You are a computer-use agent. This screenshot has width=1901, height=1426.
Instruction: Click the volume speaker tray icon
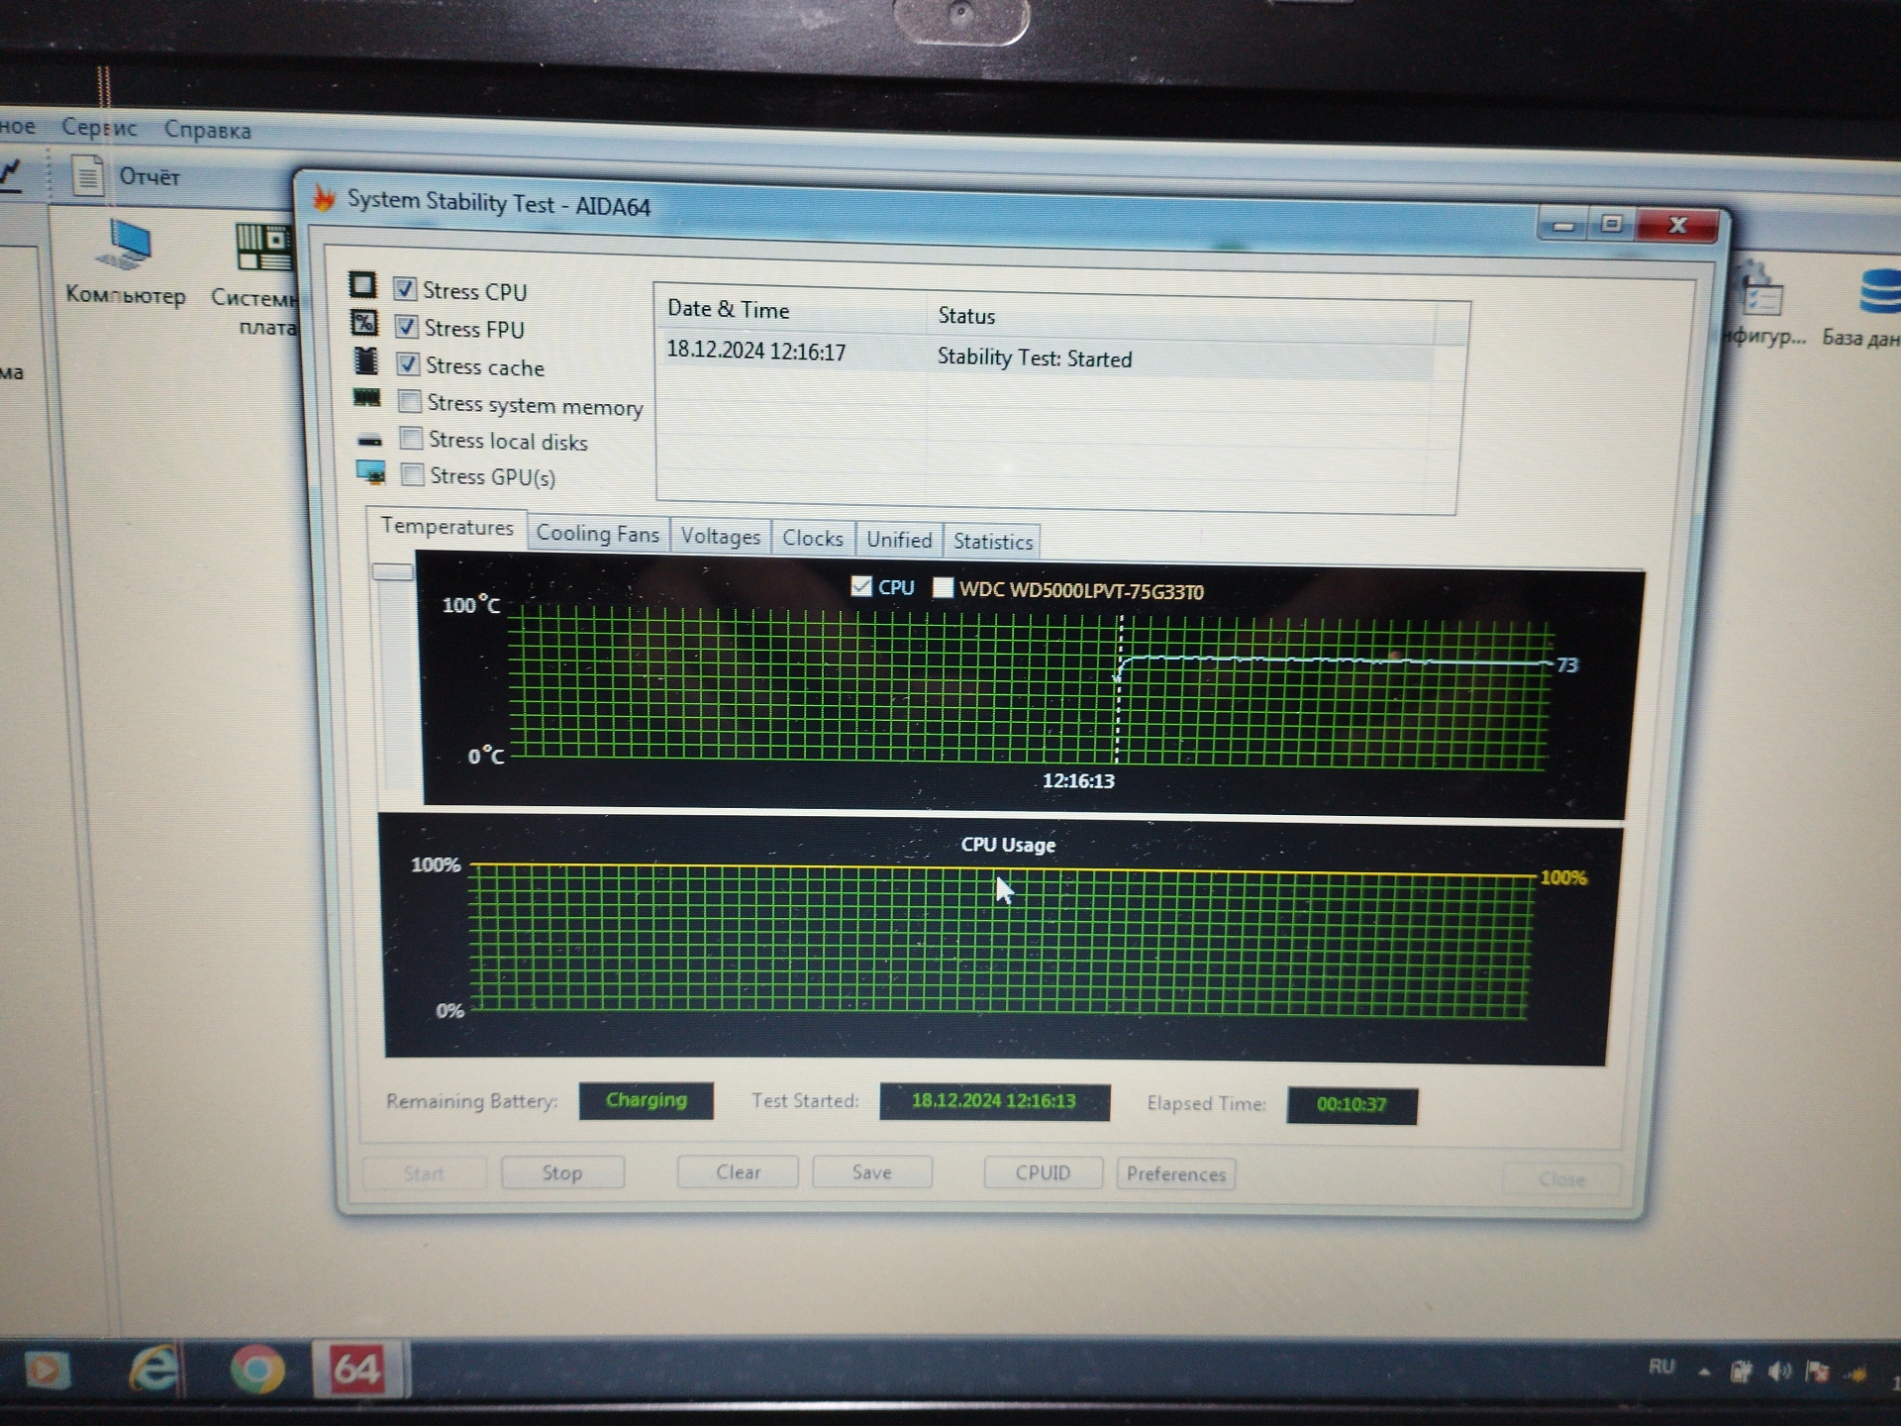click(x=1779, y=1372)
